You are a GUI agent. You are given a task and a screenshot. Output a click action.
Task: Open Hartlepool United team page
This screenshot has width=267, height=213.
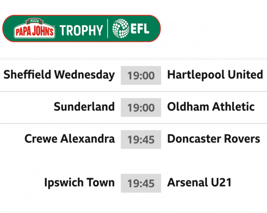tap(215, 75)
